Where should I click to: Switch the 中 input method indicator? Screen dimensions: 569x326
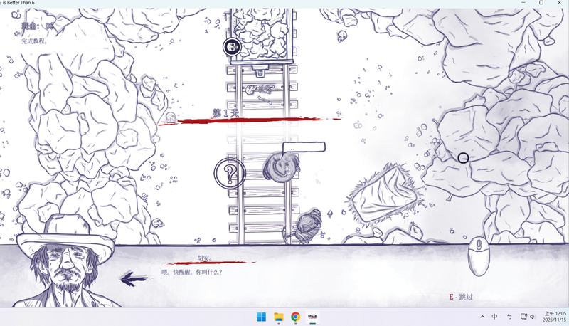coord(494,317)
